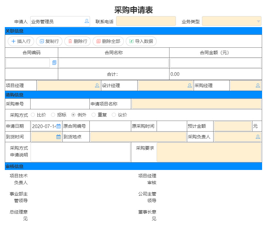Open the 业务类型 dropdown arrow
This screenshot has height=228, width=265.
[258, 21]
